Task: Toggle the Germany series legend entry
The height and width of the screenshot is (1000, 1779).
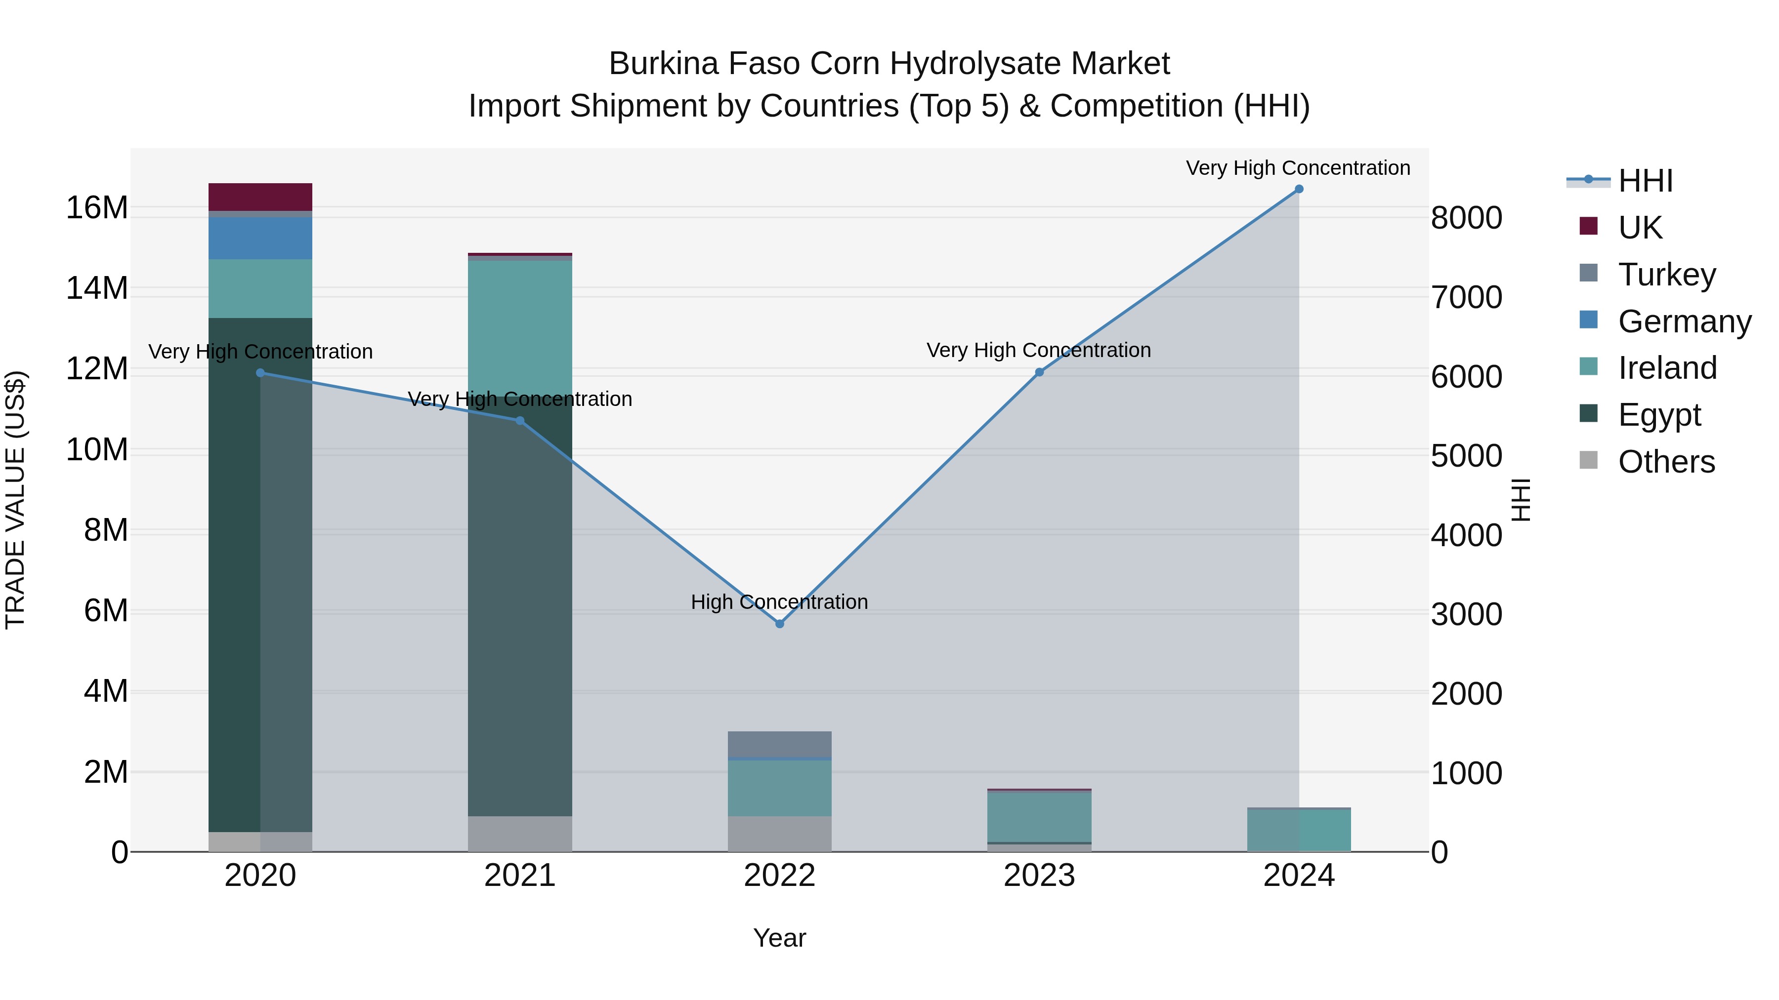Action: [x=1665, y=321]
